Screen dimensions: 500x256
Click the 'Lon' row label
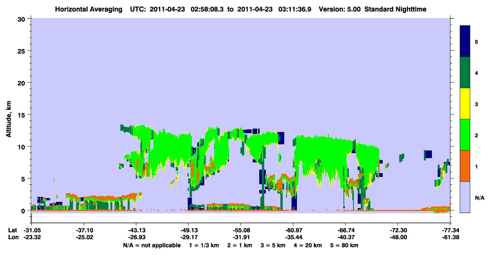pyautogui.click(x=13, y=237)
